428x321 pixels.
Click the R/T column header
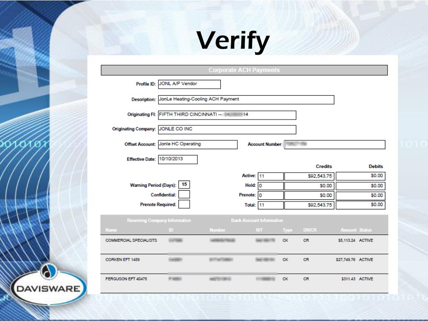(259, 230)
